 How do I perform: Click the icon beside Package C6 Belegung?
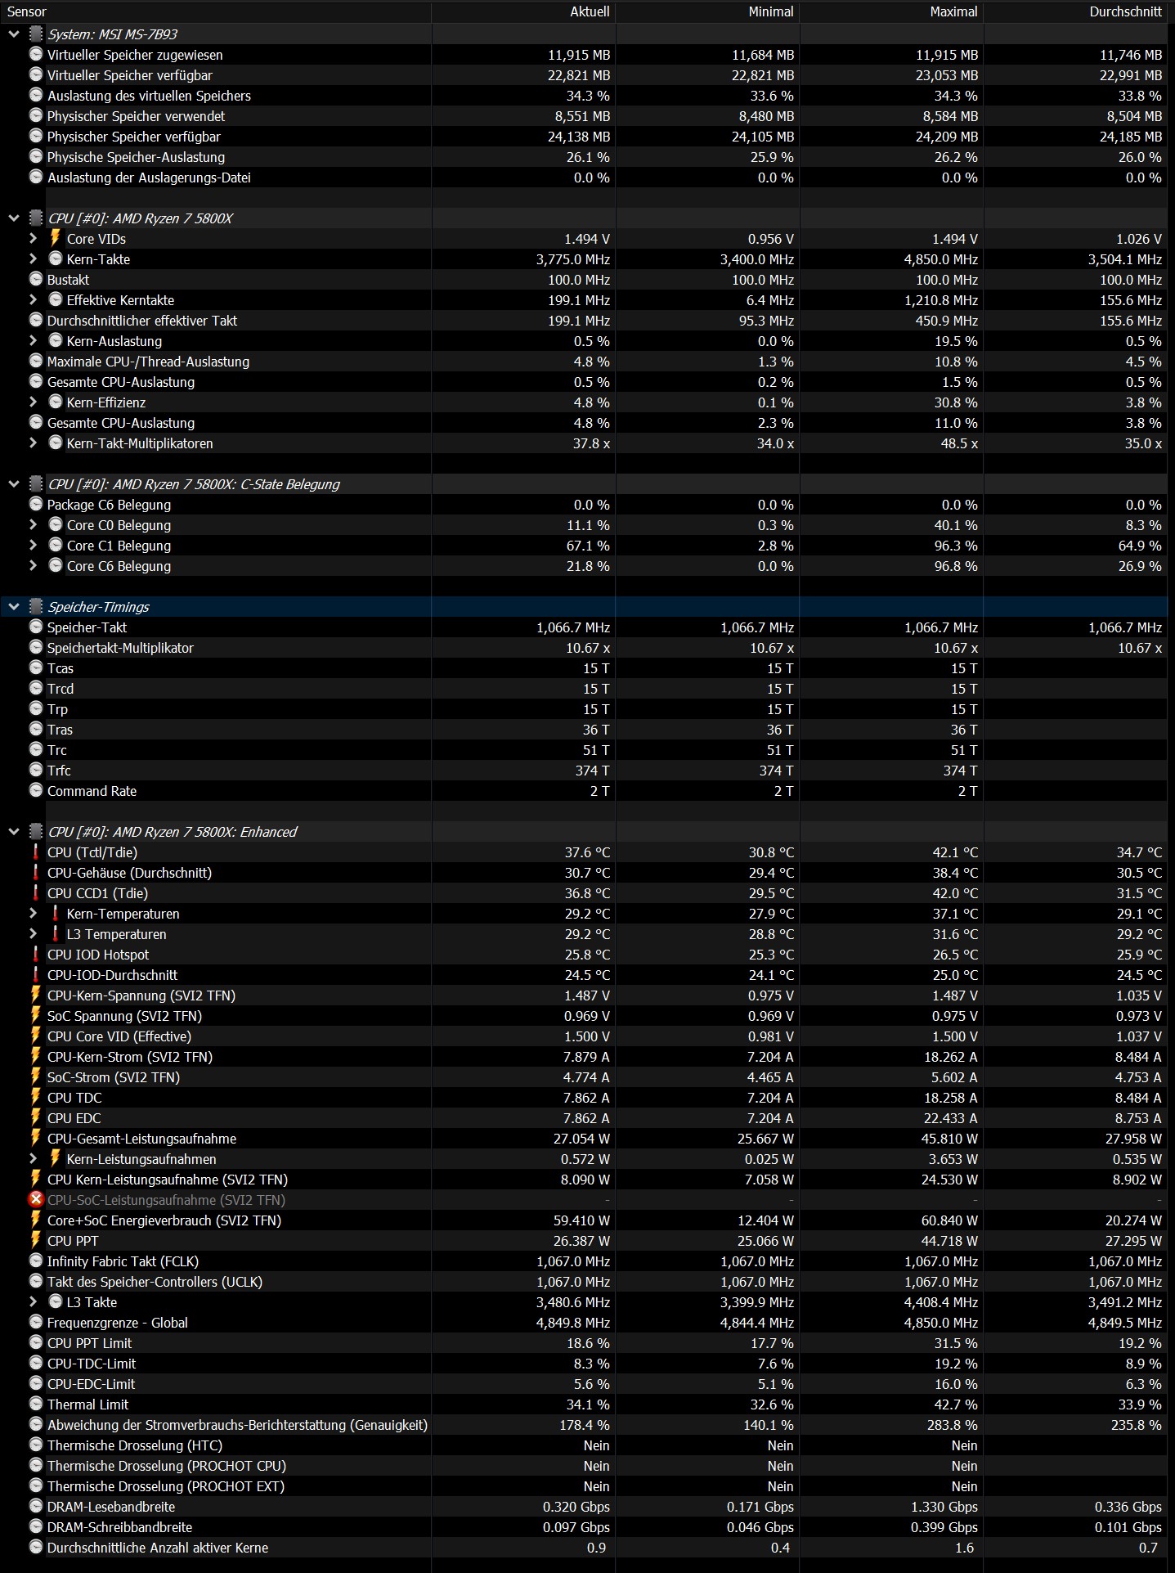(36, 504)
